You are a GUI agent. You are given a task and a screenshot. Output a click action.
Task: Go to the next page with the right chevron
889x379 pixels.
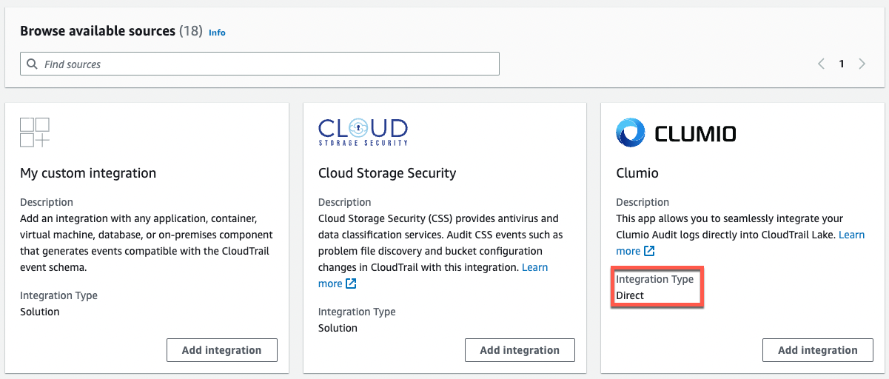point(862,64)
